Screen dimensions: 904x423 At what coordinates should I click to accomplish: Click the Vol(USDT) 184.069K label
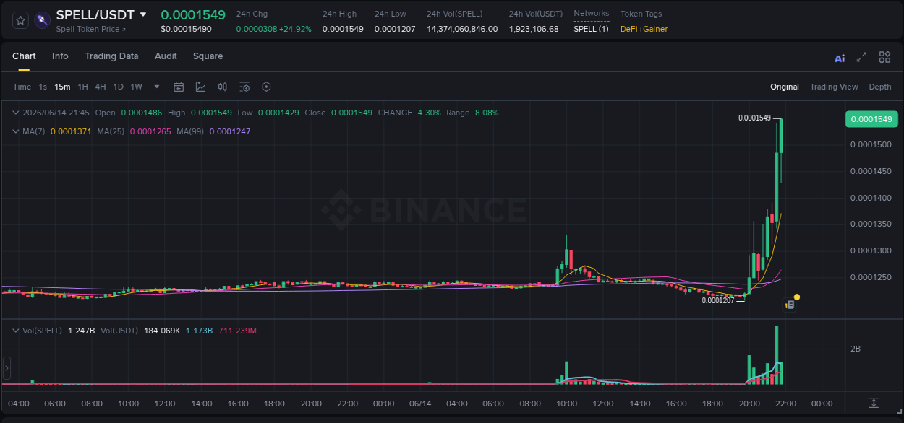(140, 331)
